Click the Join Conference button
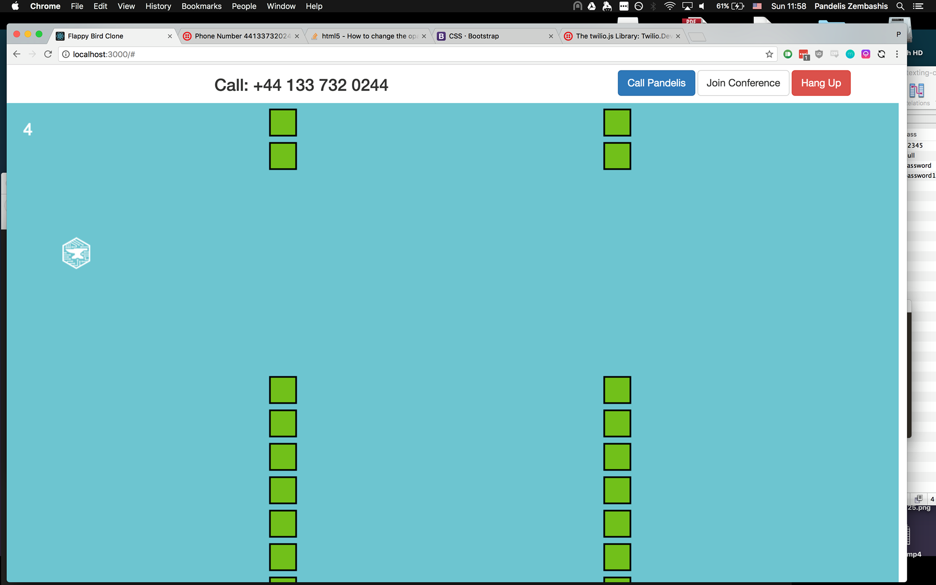Viewport: 936px width, 585px height. click(743, 83)
